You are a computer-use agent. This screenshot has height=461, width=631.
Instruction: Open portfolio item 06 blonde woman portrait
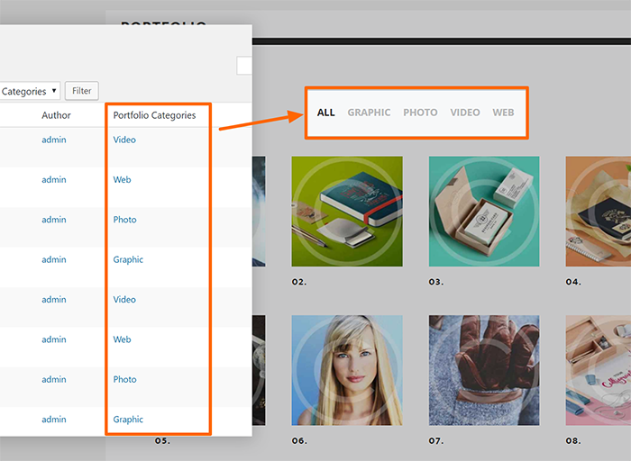click(346, 370)
